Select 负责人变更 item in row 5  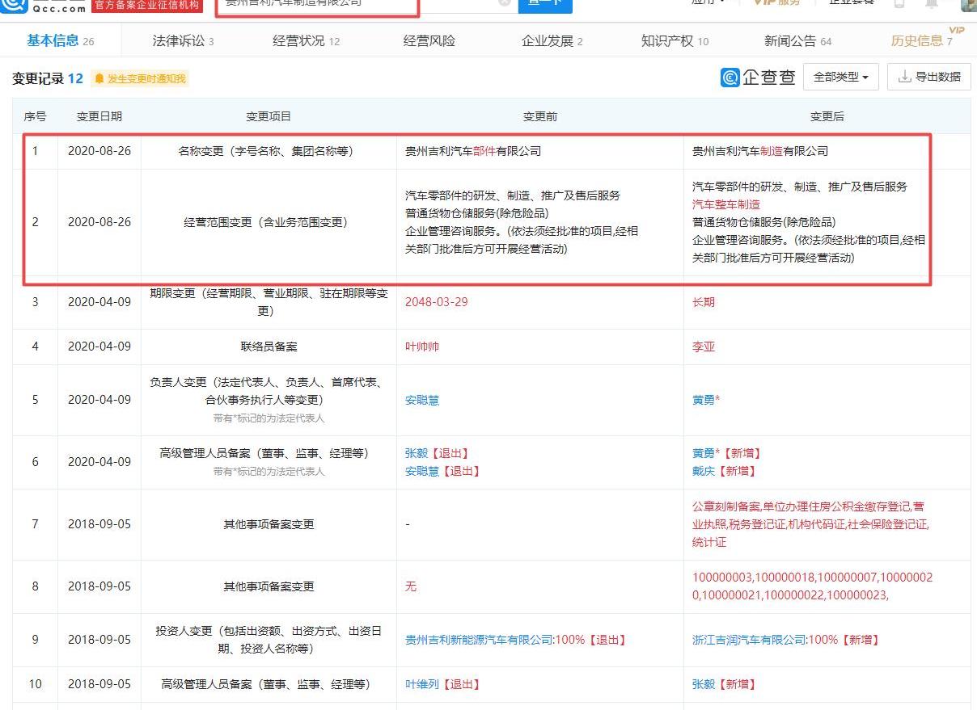[x=269, y=391]
